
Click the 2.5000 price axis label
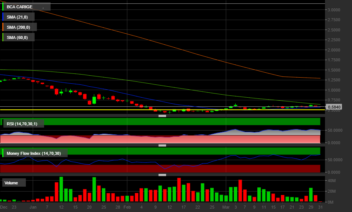click(334, 30)
